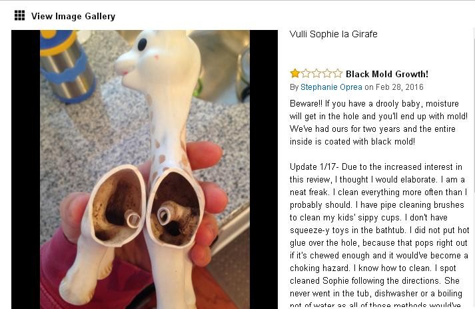
Task: Click the moldy cut-open left leg in photo
Action: [x=115, y=205]
